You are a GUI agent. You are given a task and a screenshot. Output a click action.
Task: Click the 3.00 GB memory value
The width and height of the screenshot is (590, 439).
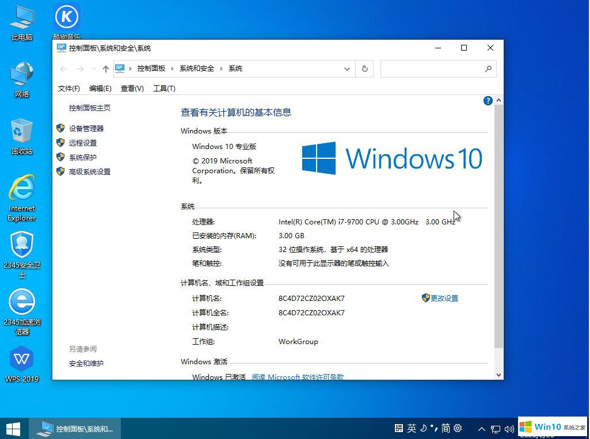[292, 236]
